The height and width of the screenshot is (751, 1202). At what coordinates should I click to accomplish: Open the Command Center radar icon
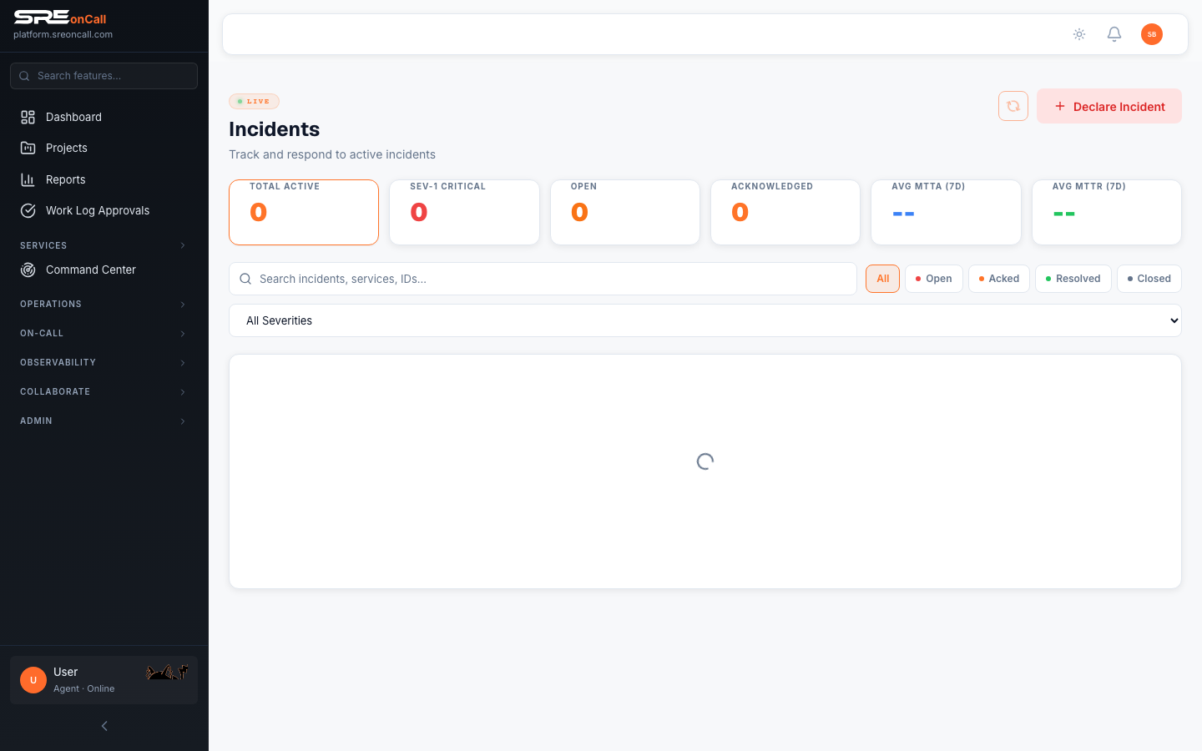pyautogui.click(x=28, y=270)
